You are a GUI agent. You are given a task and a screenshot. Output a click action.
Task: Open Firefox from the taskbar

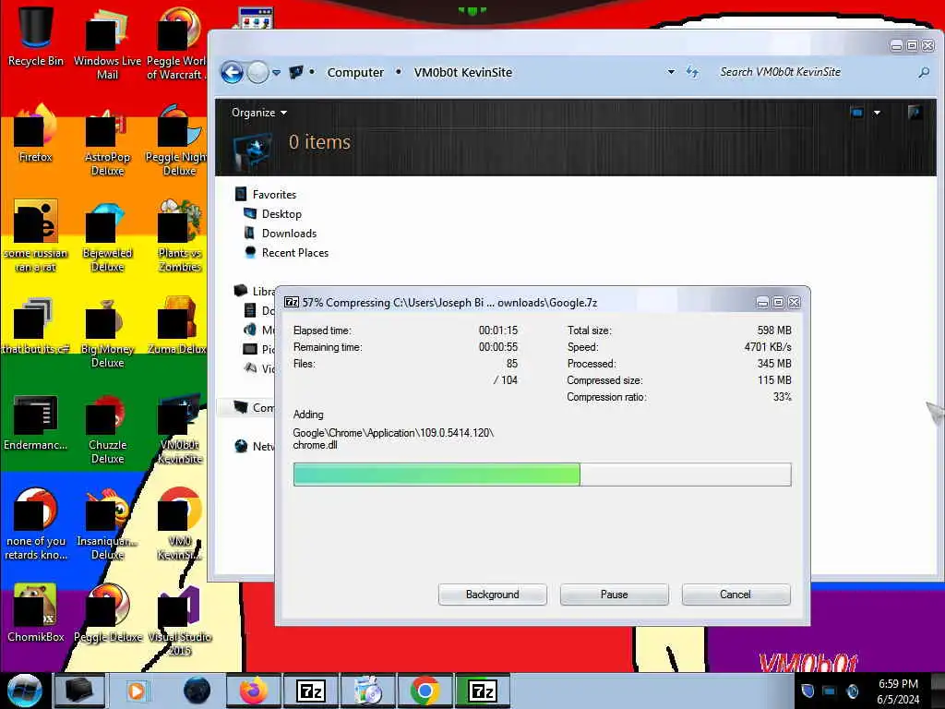point(254,691)
